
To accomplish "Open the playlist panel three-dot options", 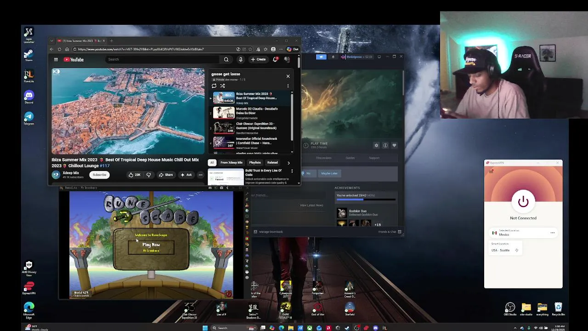I will 288,86.
